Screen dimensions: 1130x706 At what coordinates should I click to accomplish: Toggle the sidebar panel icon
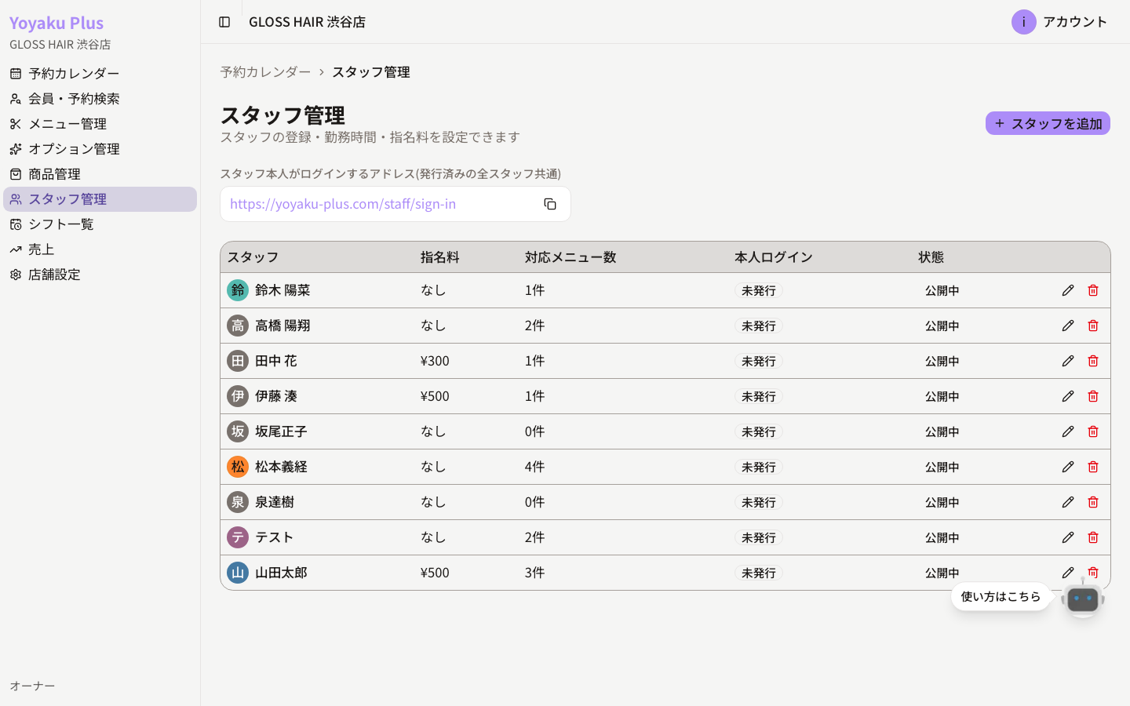pyautogui.click(x=224, y=22)
